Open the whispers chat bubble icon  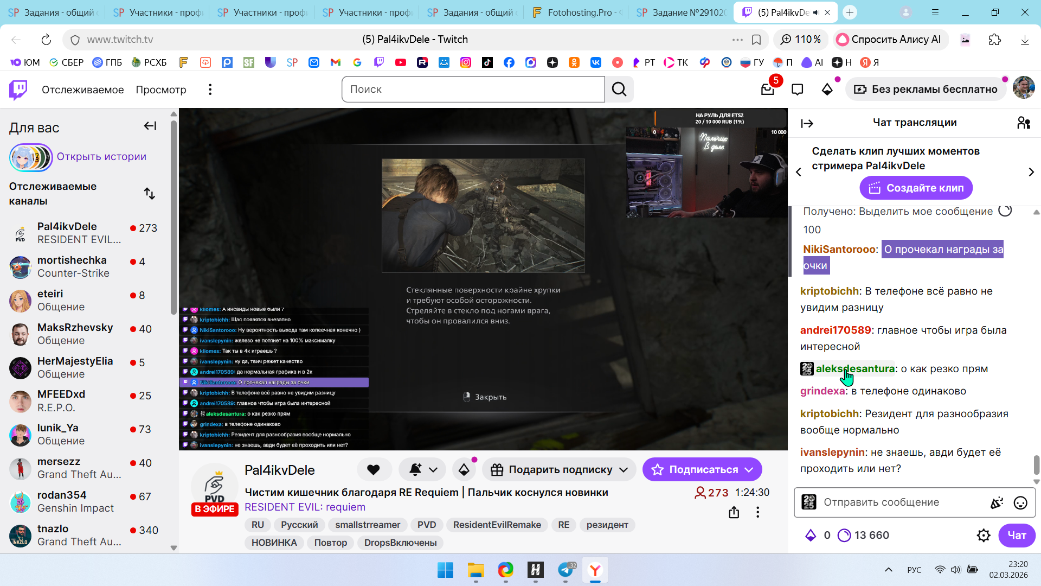(797, 90)
